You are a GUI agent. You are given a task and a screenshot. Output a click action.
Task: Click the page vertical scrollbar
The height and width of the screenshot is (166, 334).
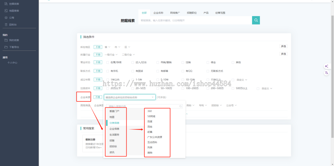pos(332,76)
